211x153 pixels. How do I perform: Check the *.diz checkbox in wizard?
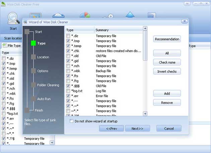point(68,36)
